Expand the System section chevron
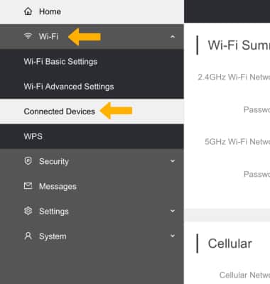This screenshot has height=284, width=270. tap(173, 236)
